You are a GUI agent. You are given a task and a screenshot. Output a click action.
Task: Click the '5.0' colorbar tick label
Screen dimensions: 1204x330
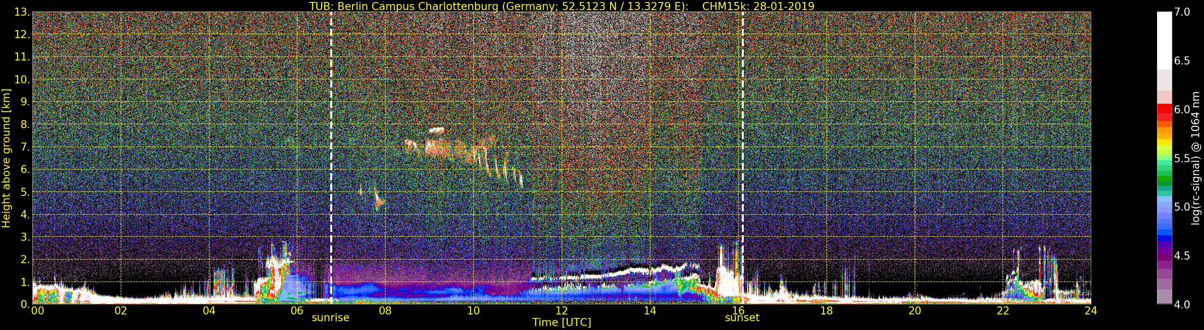pyautogui.click(x=1182, y=207)
